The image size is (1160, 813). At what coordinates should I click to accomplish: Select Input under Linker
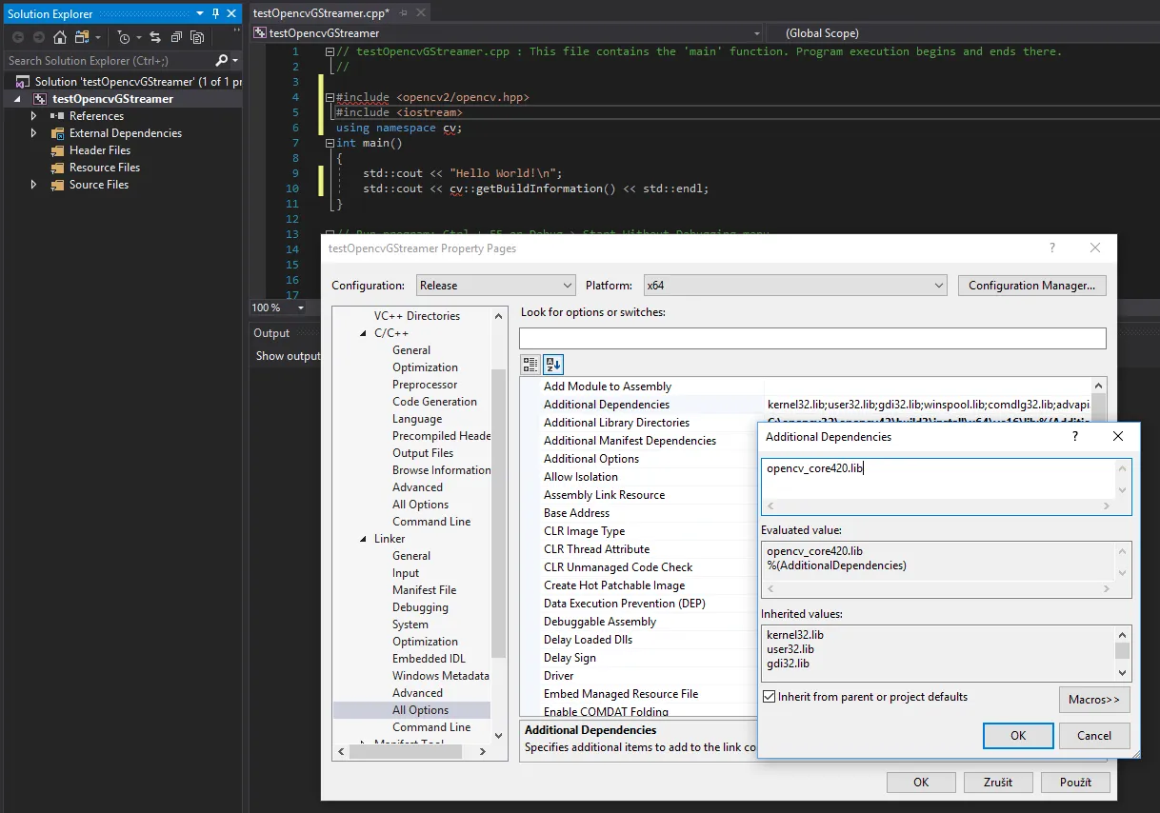[406, 573]
